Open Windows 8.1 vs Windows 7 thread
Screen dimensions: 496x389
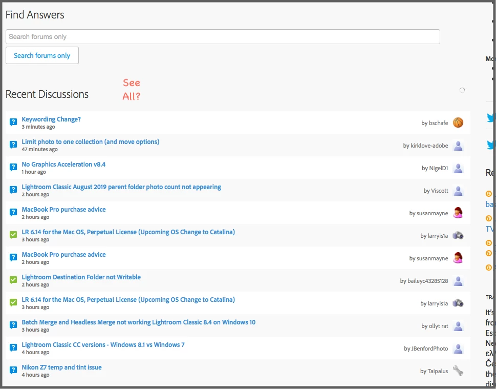coord(103,344)
